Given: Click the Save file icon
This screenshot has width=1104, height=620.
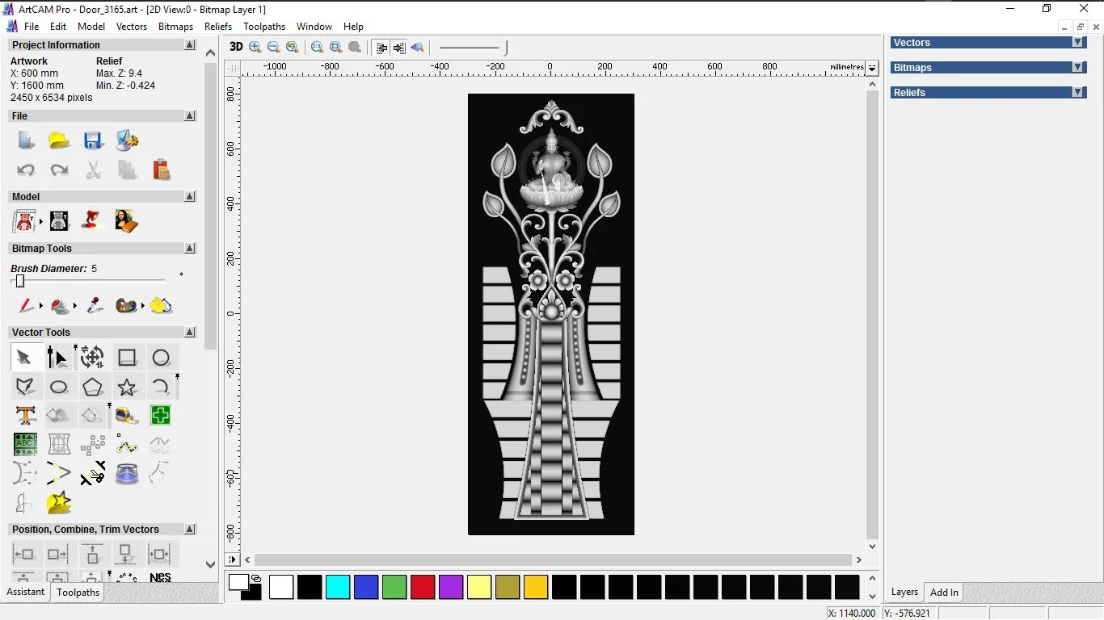Looking at the screenshot, I should [x=93, y=140].
